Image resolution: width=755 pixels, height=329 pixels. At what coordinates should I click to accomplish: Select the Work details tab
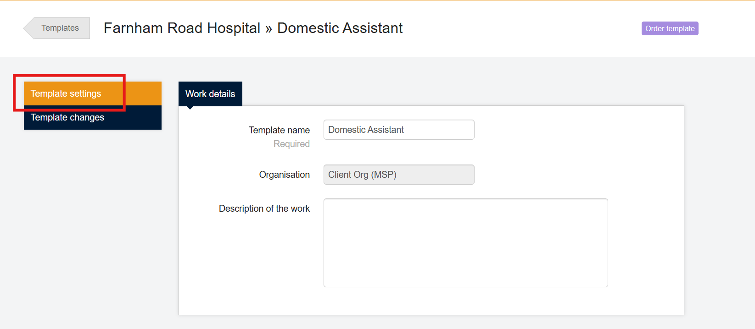(x=210, y=94)
